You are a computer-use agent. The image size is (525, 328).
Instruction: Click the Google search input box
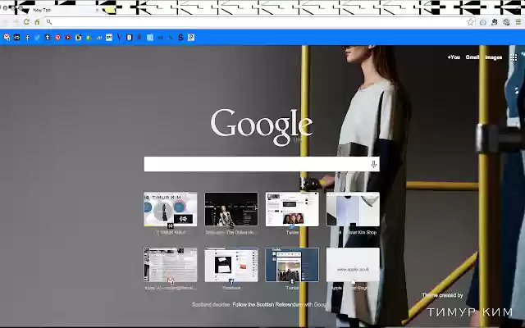tap(262, 164)
